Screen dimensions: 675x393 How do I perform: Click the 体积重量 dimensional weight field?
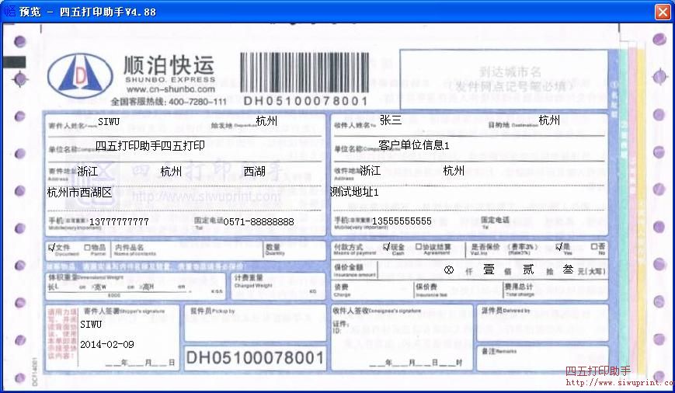point(135,285)
